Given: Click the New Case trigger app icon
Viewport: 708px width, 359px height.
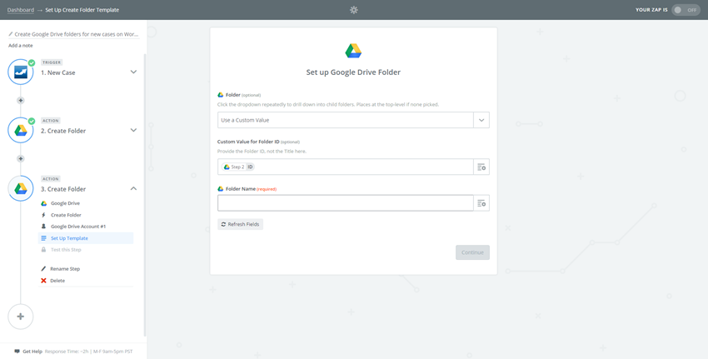Looking at the screenshot, I should (21, 72).
